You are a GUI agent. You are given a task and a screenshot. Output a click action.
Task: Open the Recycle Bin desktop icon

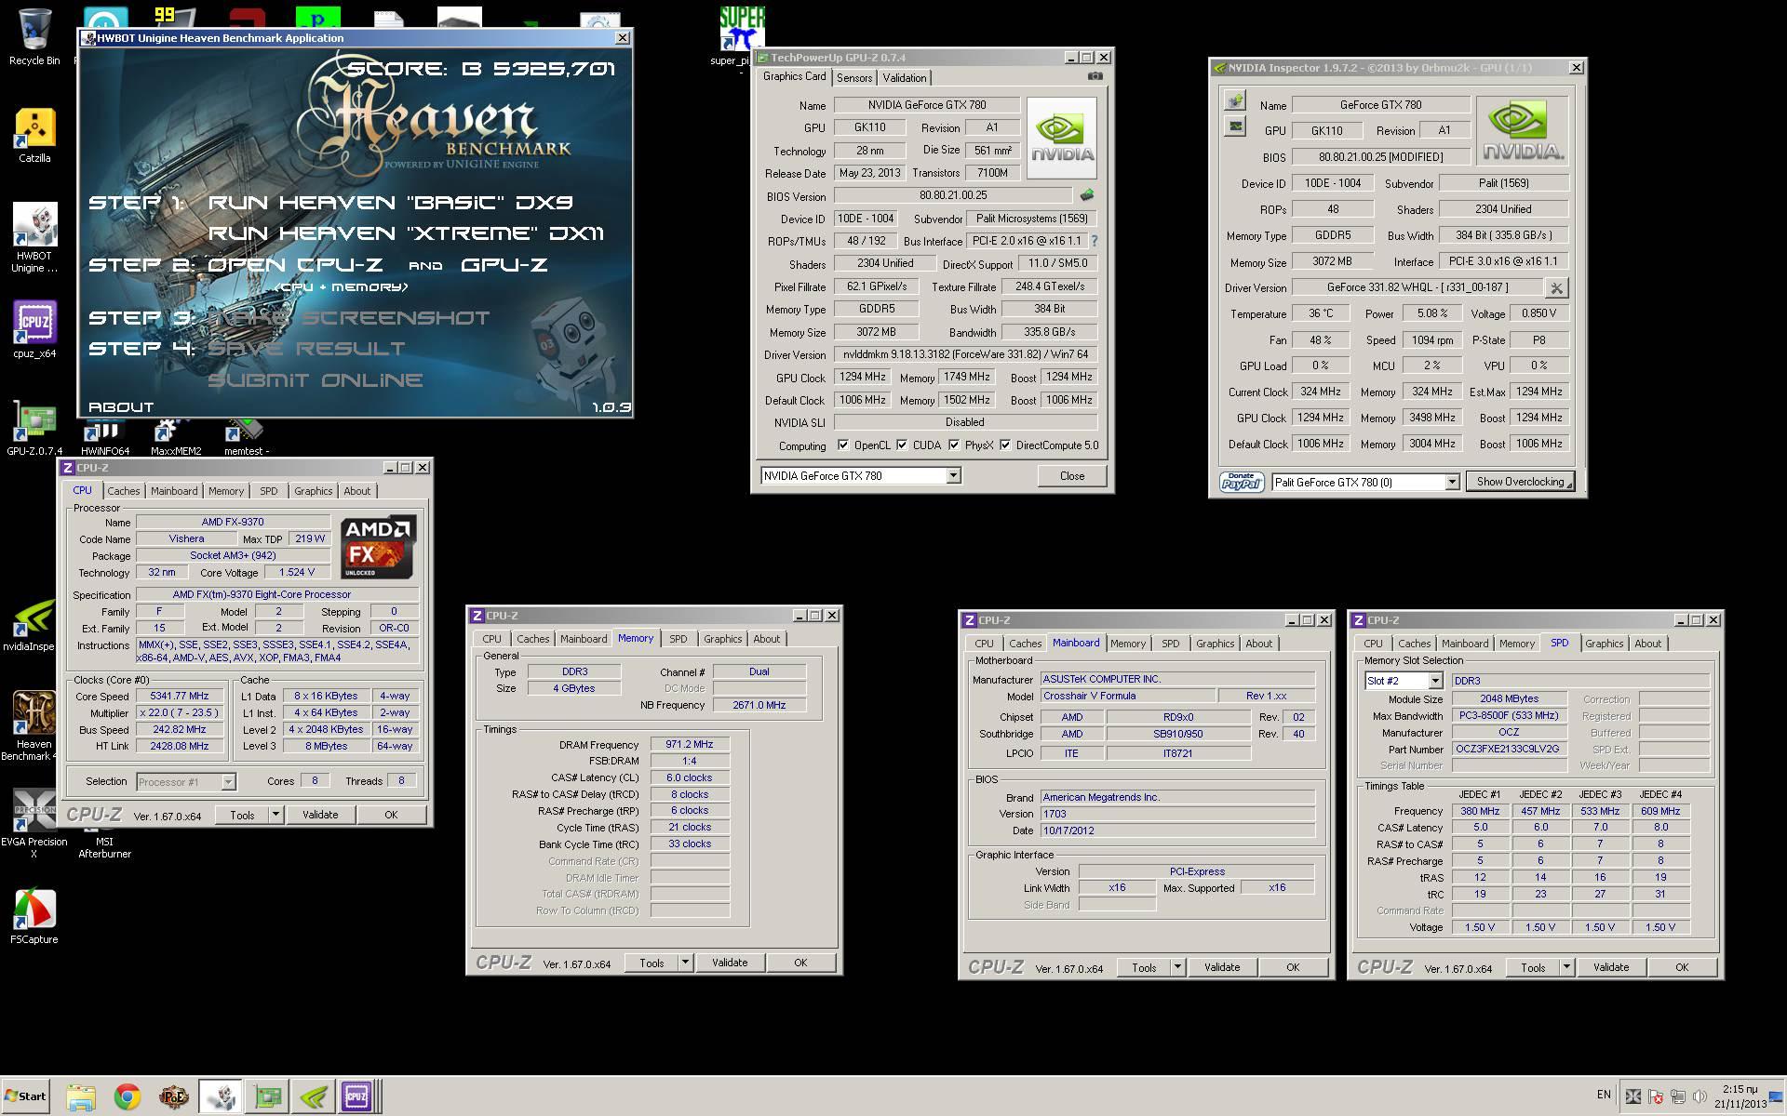pos(34,37)
